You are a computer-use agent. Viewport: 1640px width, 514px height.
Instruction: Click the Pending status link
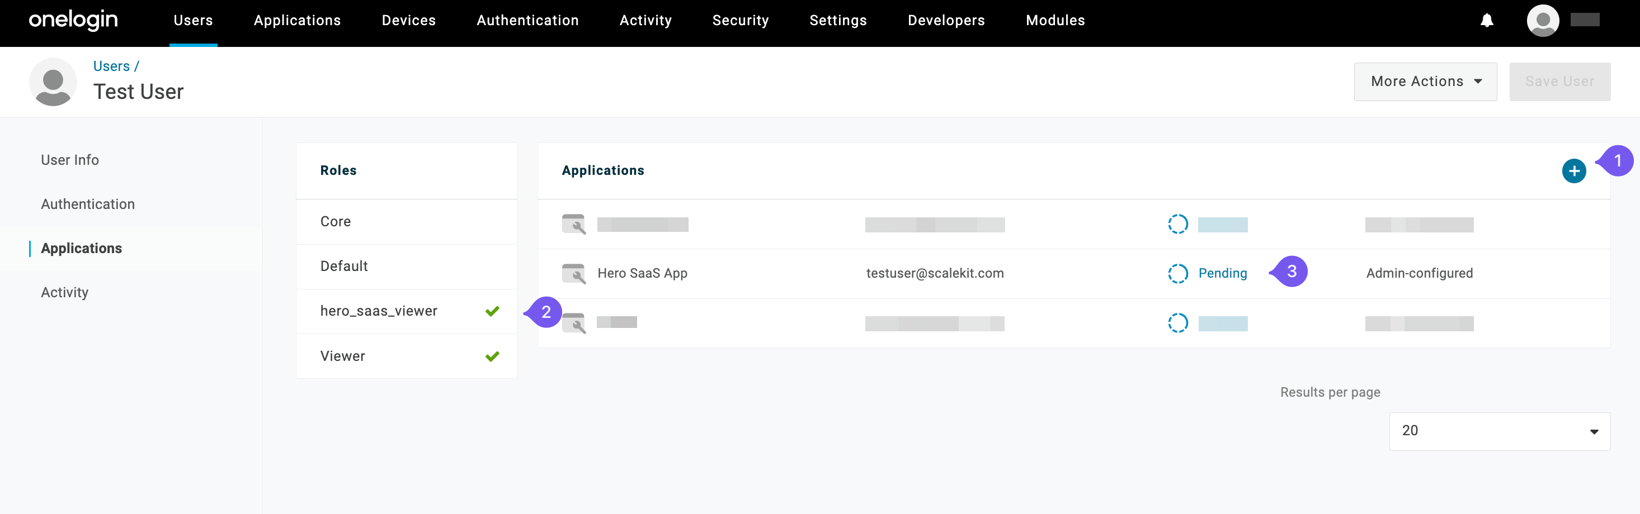click(1222, 274)
